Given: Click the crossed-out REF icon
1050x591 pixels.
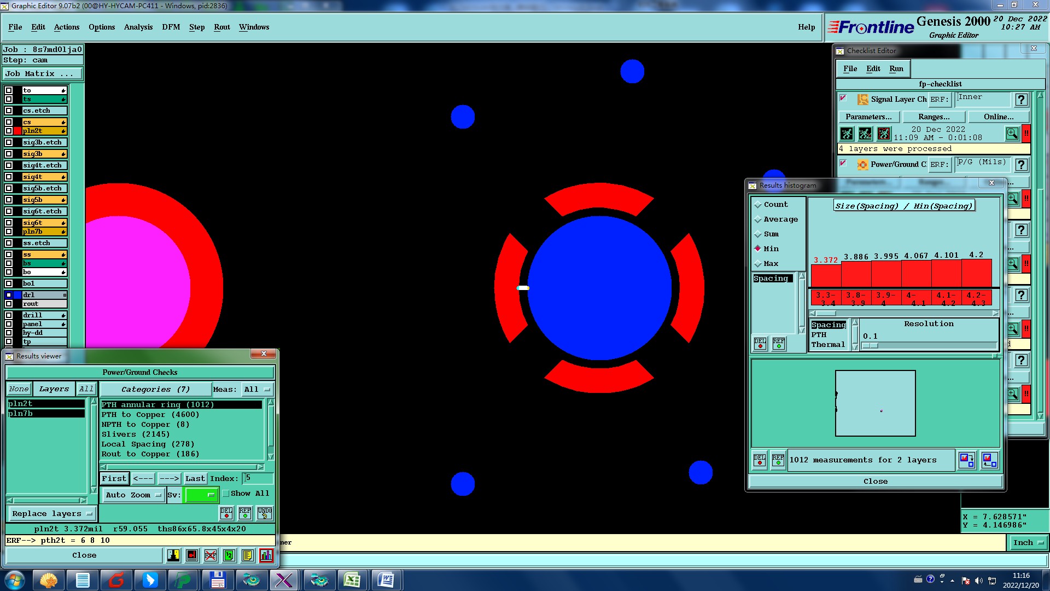Looking at the screenshot, I should pyautogui.click(x=211, y=555).
